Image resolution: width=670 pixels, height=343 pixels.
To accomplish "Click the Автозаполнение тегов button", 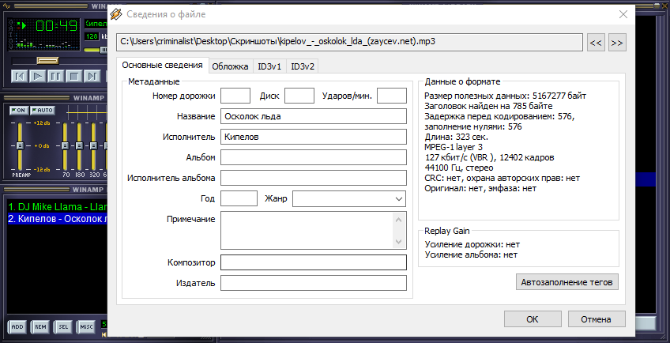I will point(566,282).
